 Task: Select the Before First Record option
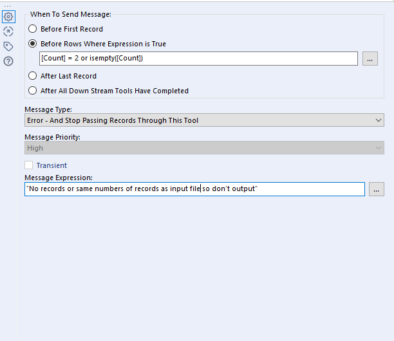pos(33,29)
